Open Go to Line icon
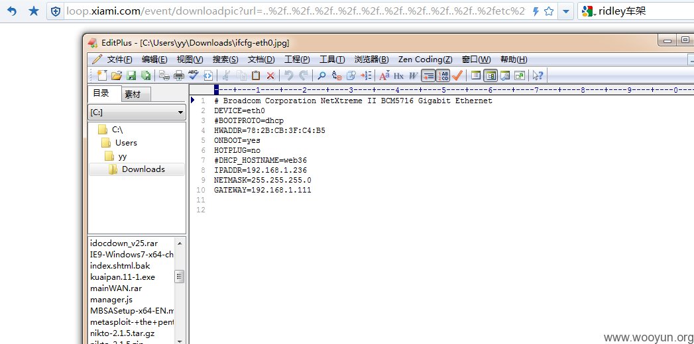This screenshot has width=694, height=344. pyautogui.click(x=366, y=75)
